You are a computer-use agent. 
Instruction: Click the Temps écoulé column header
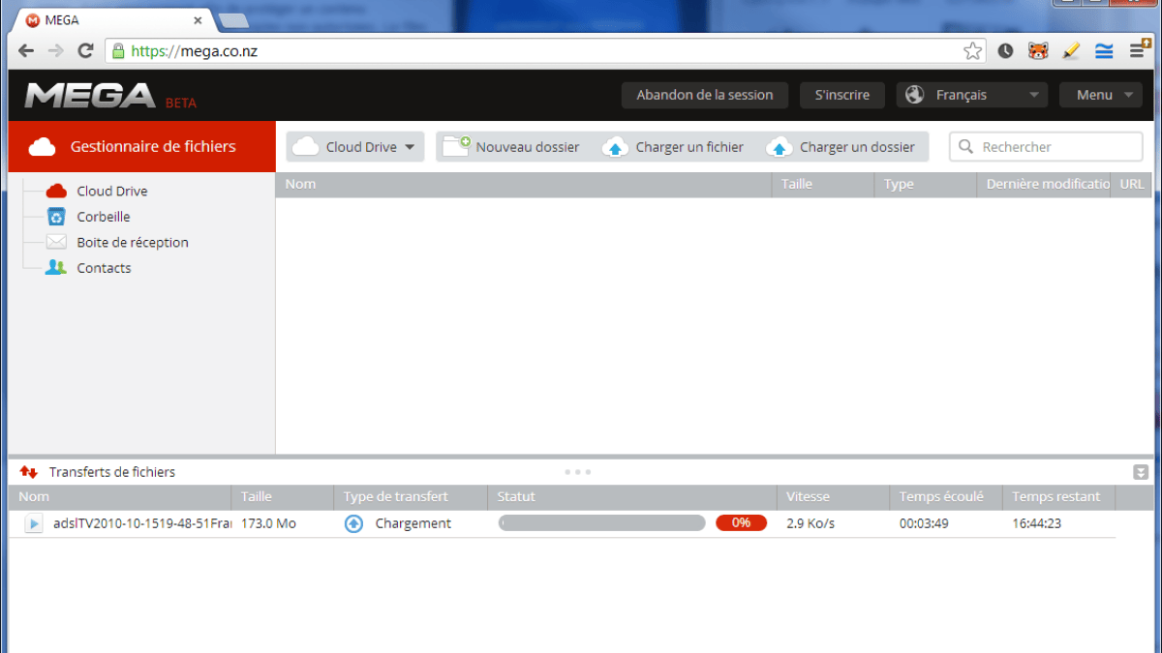tap(945, 496)
